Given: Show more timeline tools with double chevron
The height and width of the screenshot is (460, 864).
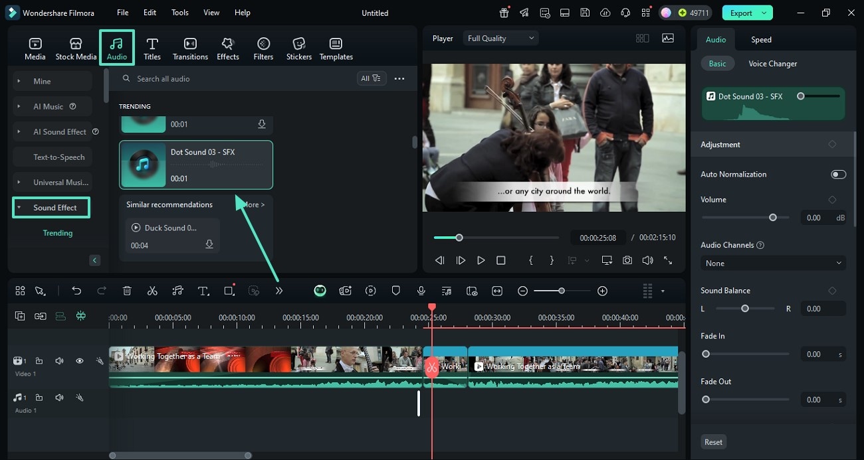Looking at the screenshot, I should [279, 291].
